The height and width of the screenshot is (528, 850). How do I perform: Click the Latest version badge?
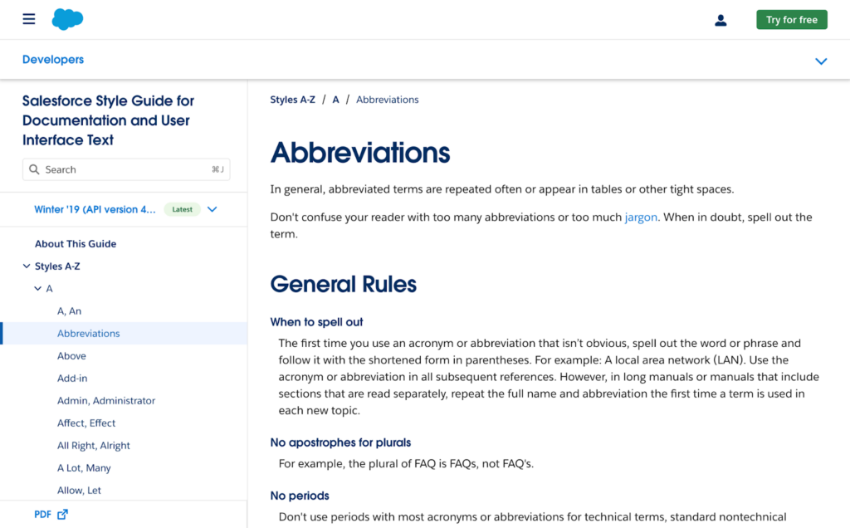[182, 209]
